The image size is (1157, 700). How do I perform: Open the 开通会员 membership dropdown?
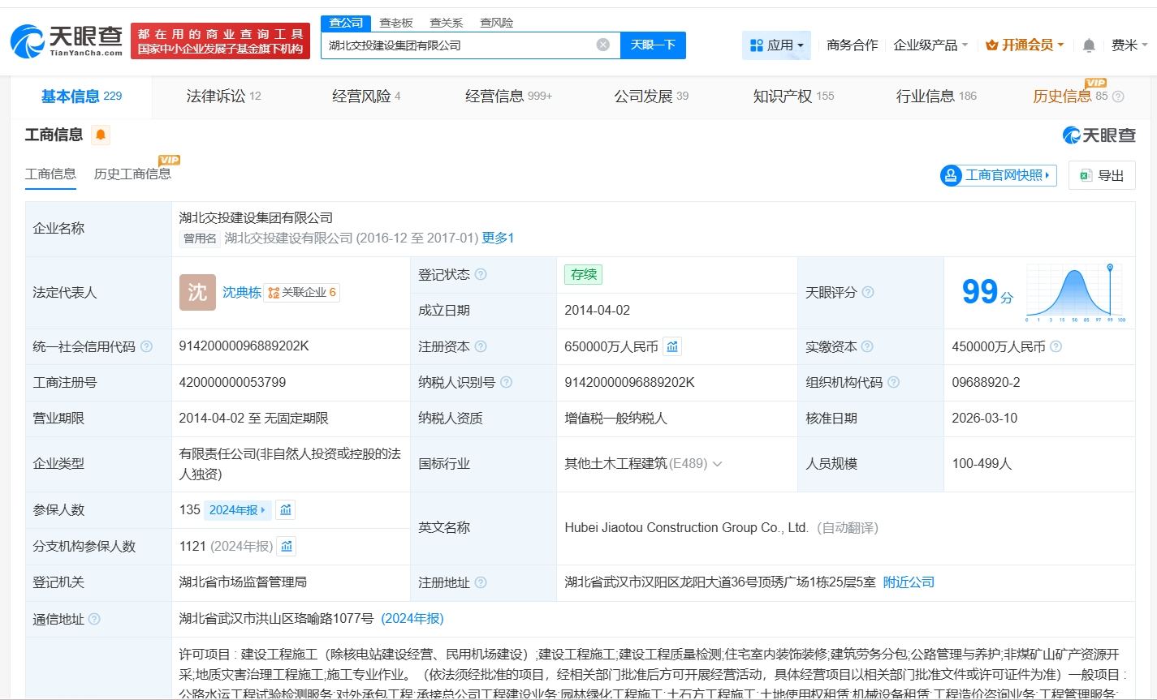(x=1025, y=45)
